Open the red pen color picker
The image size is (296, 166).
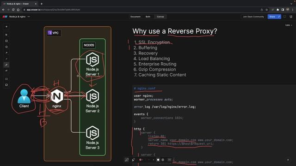click(x=141, y=160)
